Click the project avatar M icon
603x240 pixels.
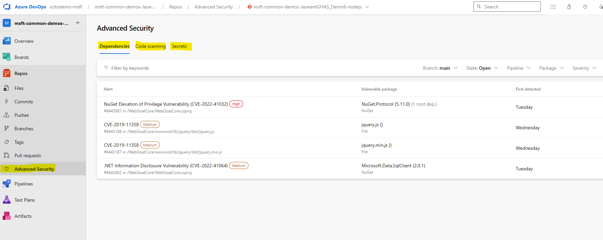pyautogui.click(x=7, y=23)
